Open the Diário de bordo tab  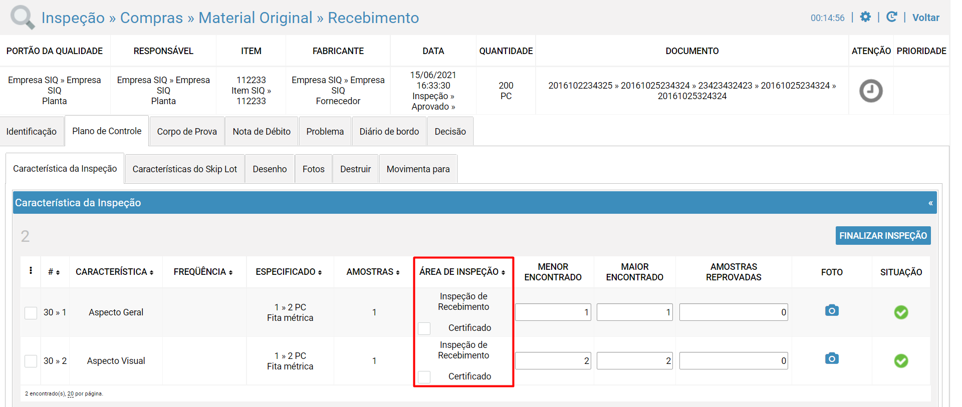[x=389, y=131]
